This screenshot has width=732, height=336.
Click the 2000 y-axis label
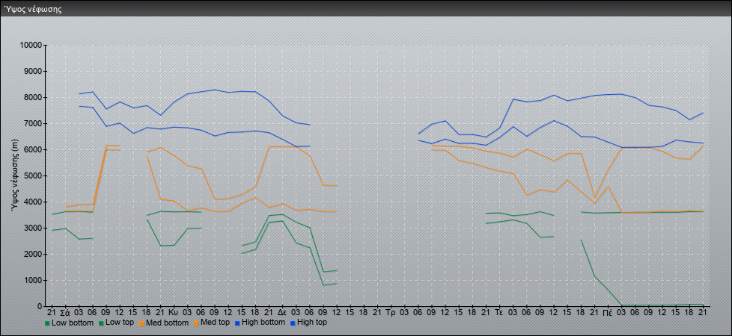[x=33, y=254]
